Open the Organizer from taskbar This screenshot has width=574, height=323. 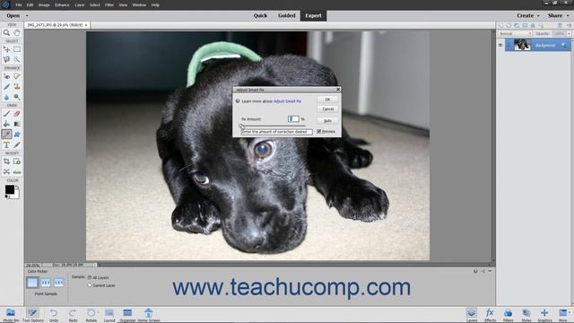[x=127, y=315]
